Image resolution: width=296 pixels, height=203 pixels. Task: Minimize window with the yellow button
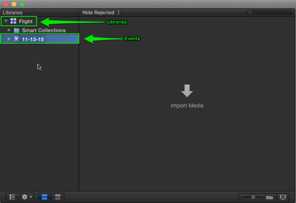click(x=14, y=4)
